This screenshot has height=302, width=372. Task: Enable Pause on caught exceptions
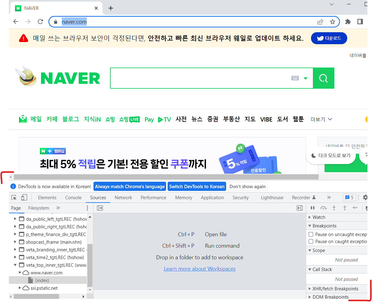311,242
